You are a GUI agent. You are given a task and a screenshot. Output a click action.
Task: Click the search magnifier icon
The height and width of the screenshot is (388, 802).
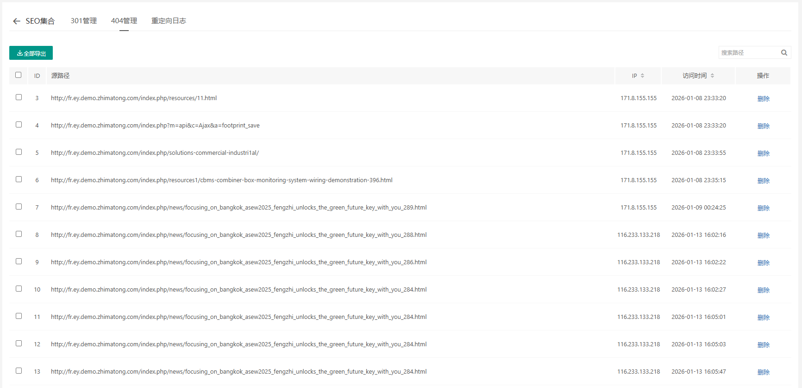click(x=784, y=53)
